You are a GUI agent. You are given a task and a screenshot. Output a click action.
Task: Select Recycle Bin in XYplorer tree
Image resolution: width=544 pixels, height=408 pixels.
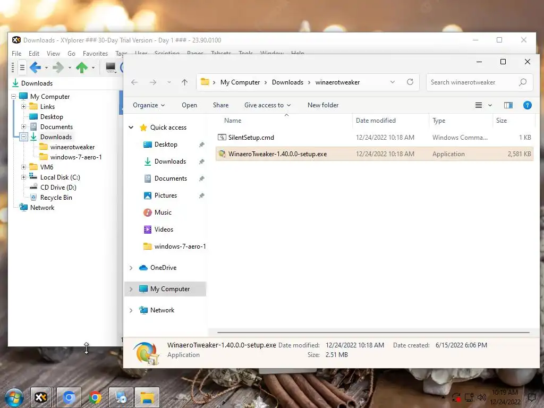click(56, 197)
